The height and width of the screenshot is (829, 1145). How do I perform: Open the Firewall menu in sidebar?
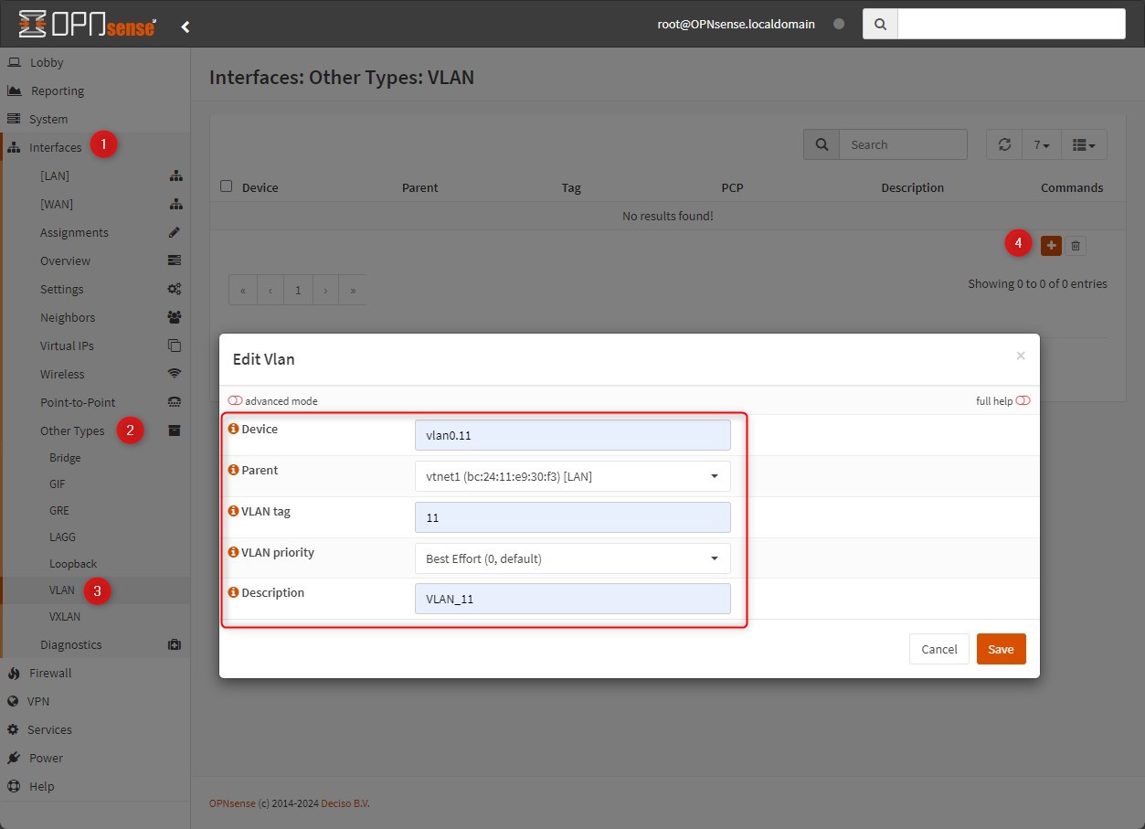point(50,673)
